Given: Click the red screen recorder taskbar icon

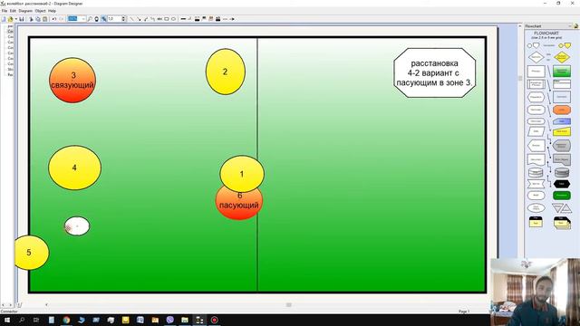Looking at the screenshot, I should click(215, 320).
